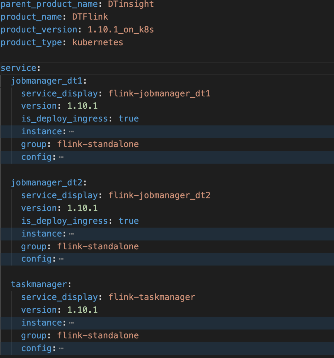Place cursor on the DTinsight value

[131, 4]
